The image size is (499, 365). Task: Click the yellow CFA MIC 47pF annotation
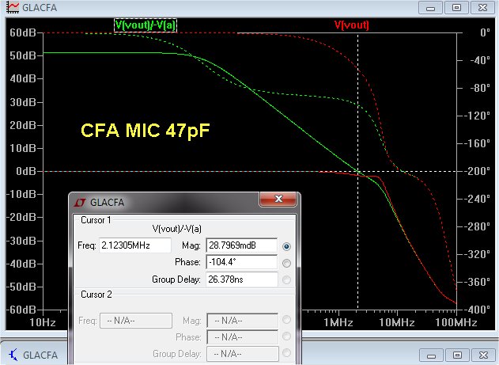[x=146, y=131]
